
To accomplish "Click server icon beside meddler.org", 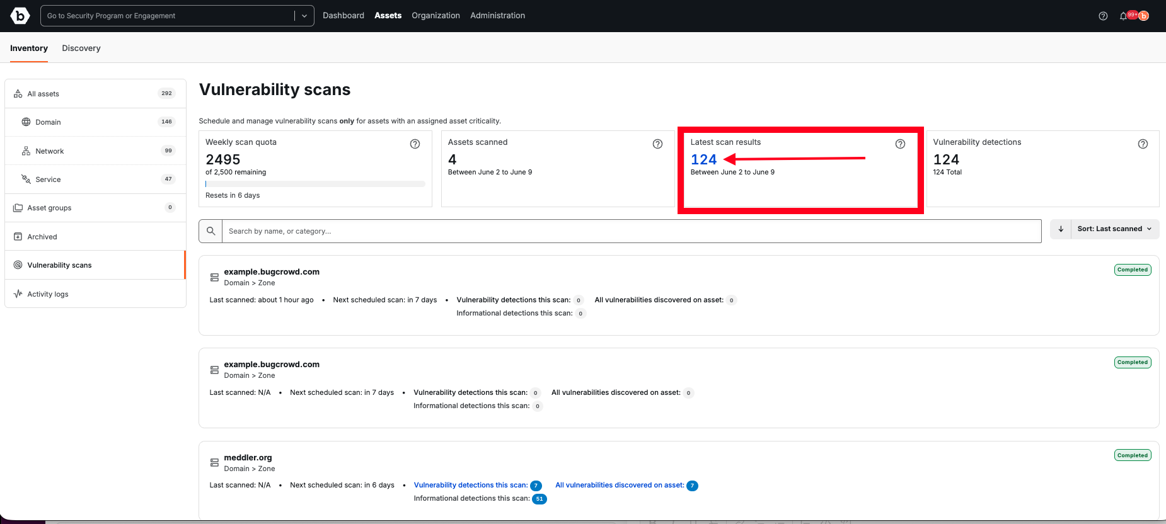I will (214, 463).
